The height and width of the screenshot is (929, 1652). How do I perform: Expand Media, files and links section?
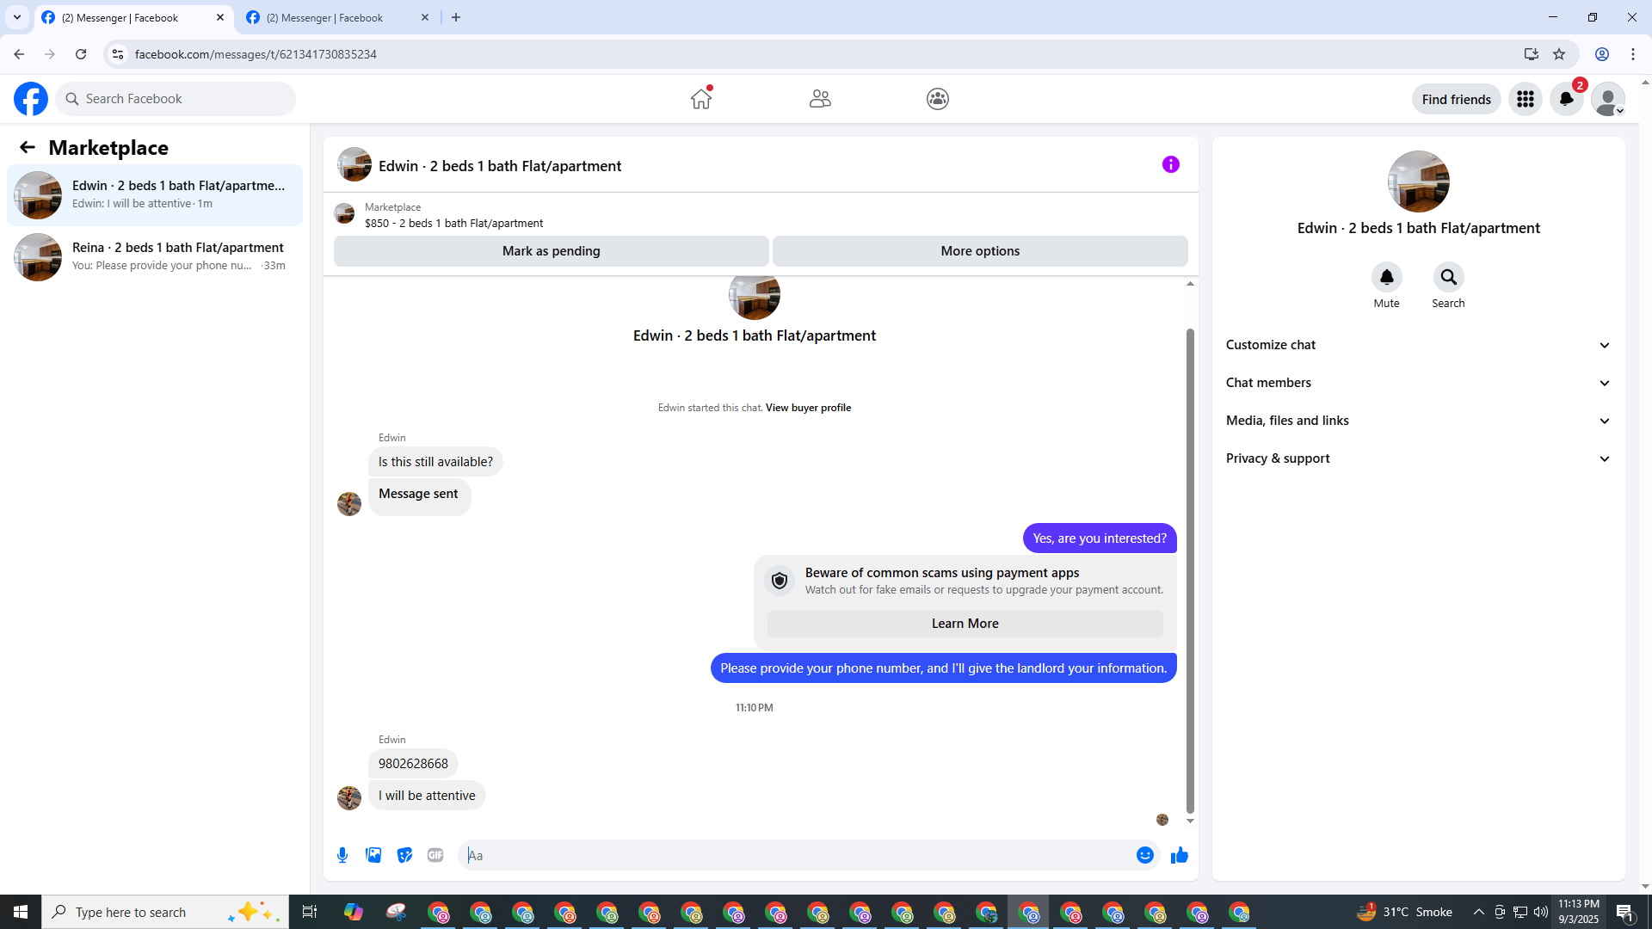coord(1419,421)
